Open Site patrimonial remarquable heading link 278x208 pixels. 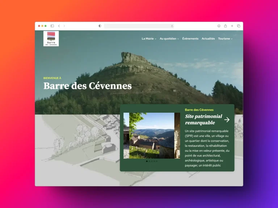(203, 120)
